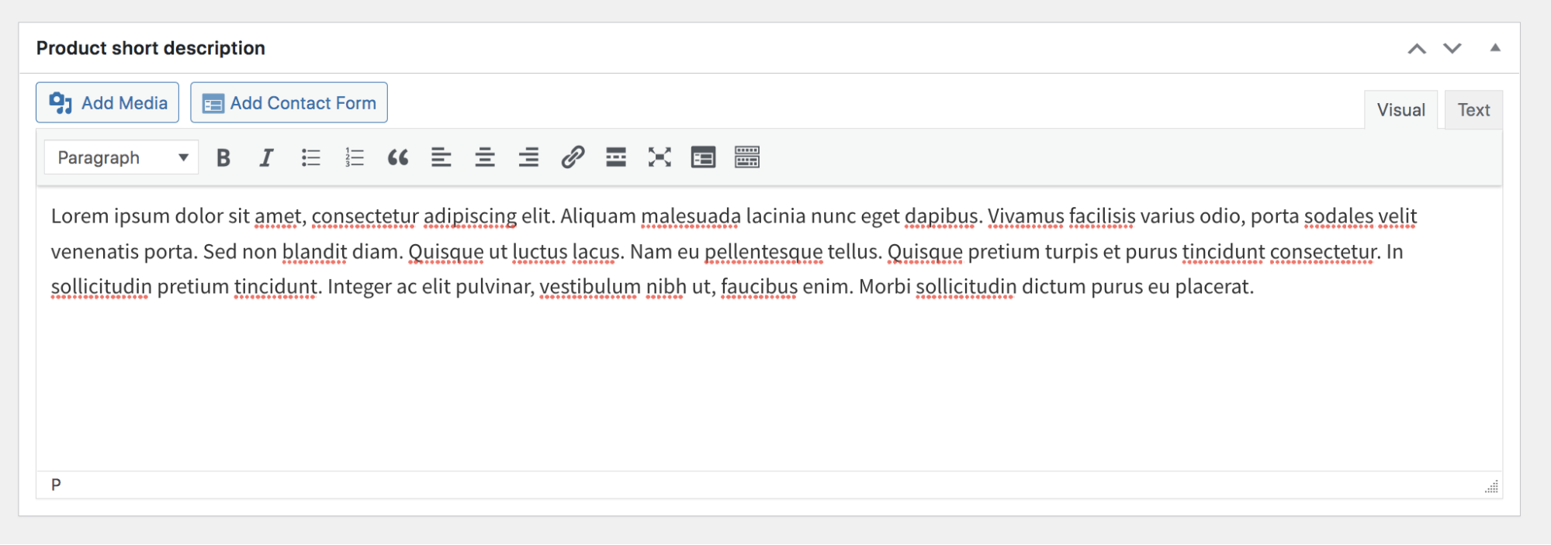Viewport: 1551px width, 545px height.
Task: Move the panel up with the chevron
Action: coord(1417,49)
